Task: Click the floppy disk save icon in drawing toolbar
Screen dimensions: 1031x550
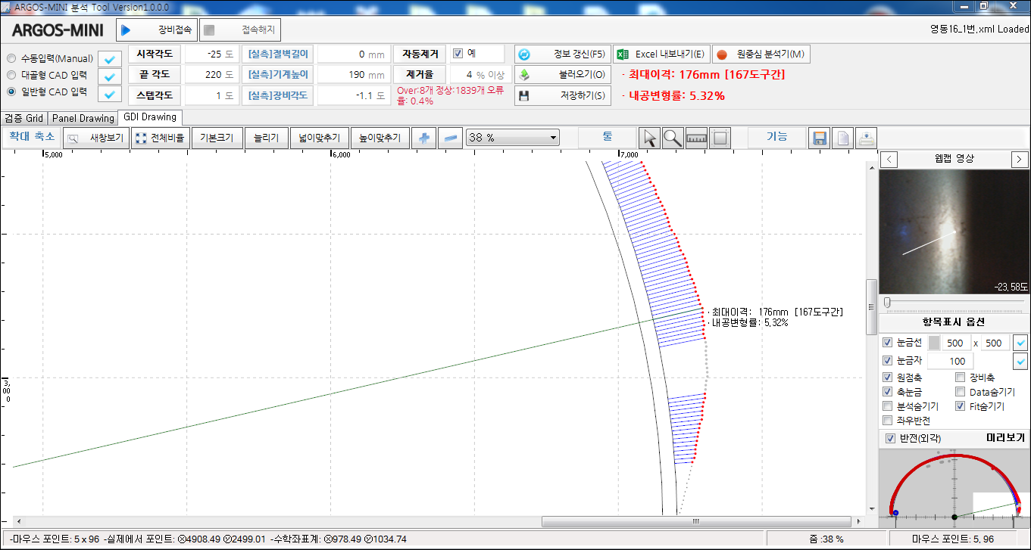Action: 819,138
